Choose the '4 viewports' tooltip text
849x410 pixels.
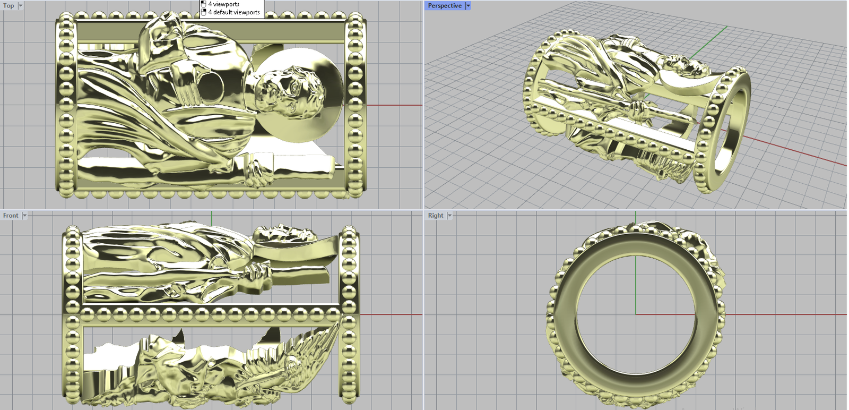coord(223,4)
